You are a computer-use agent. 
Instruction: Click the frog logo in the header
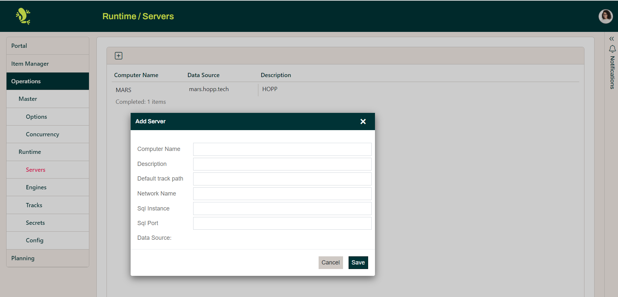click(x=23, y=16)
